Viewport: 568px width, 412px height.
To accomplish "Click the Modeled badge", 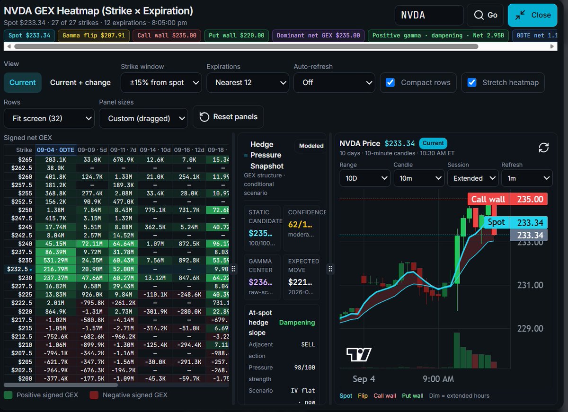I will click(x=311, y=146).
